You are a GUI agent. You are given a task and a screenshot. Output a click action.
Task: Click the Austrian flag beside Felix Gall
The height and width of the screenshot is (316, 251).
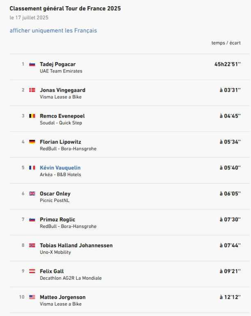click(x=32, y=271)
